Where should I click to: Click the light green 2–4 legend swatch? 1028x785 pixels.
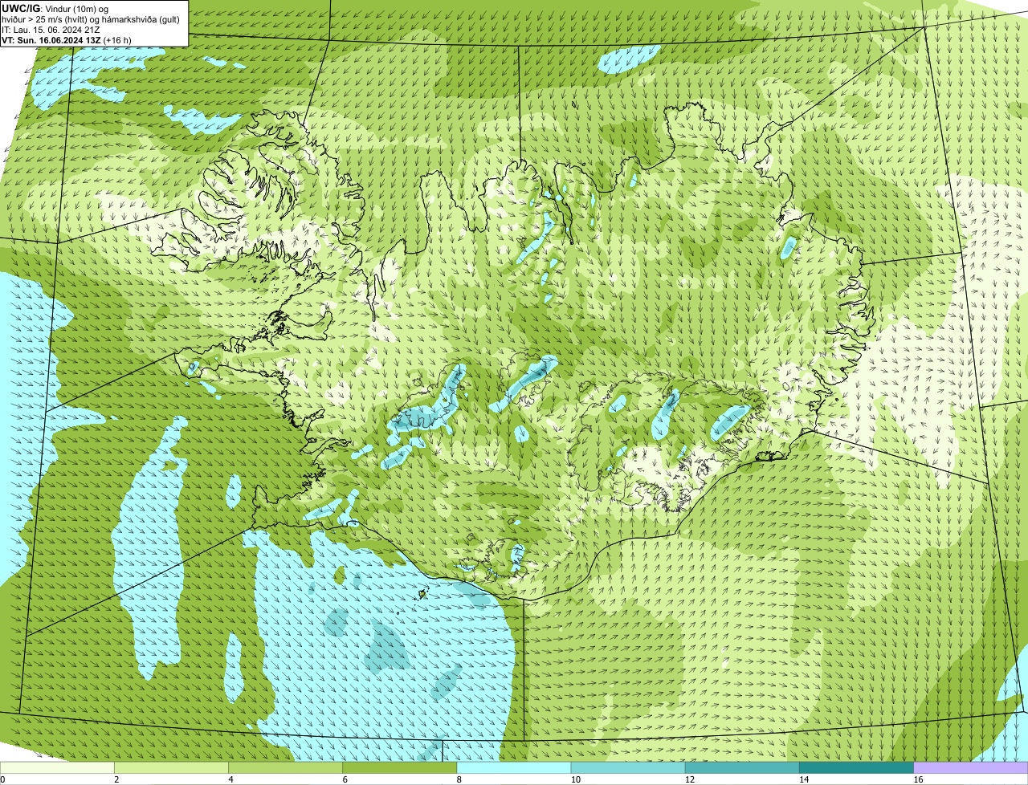click(x=171, y=767)
